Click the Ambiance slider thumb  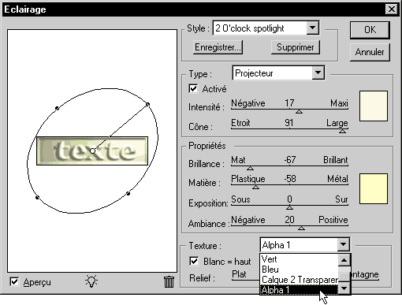click(301, 228)
